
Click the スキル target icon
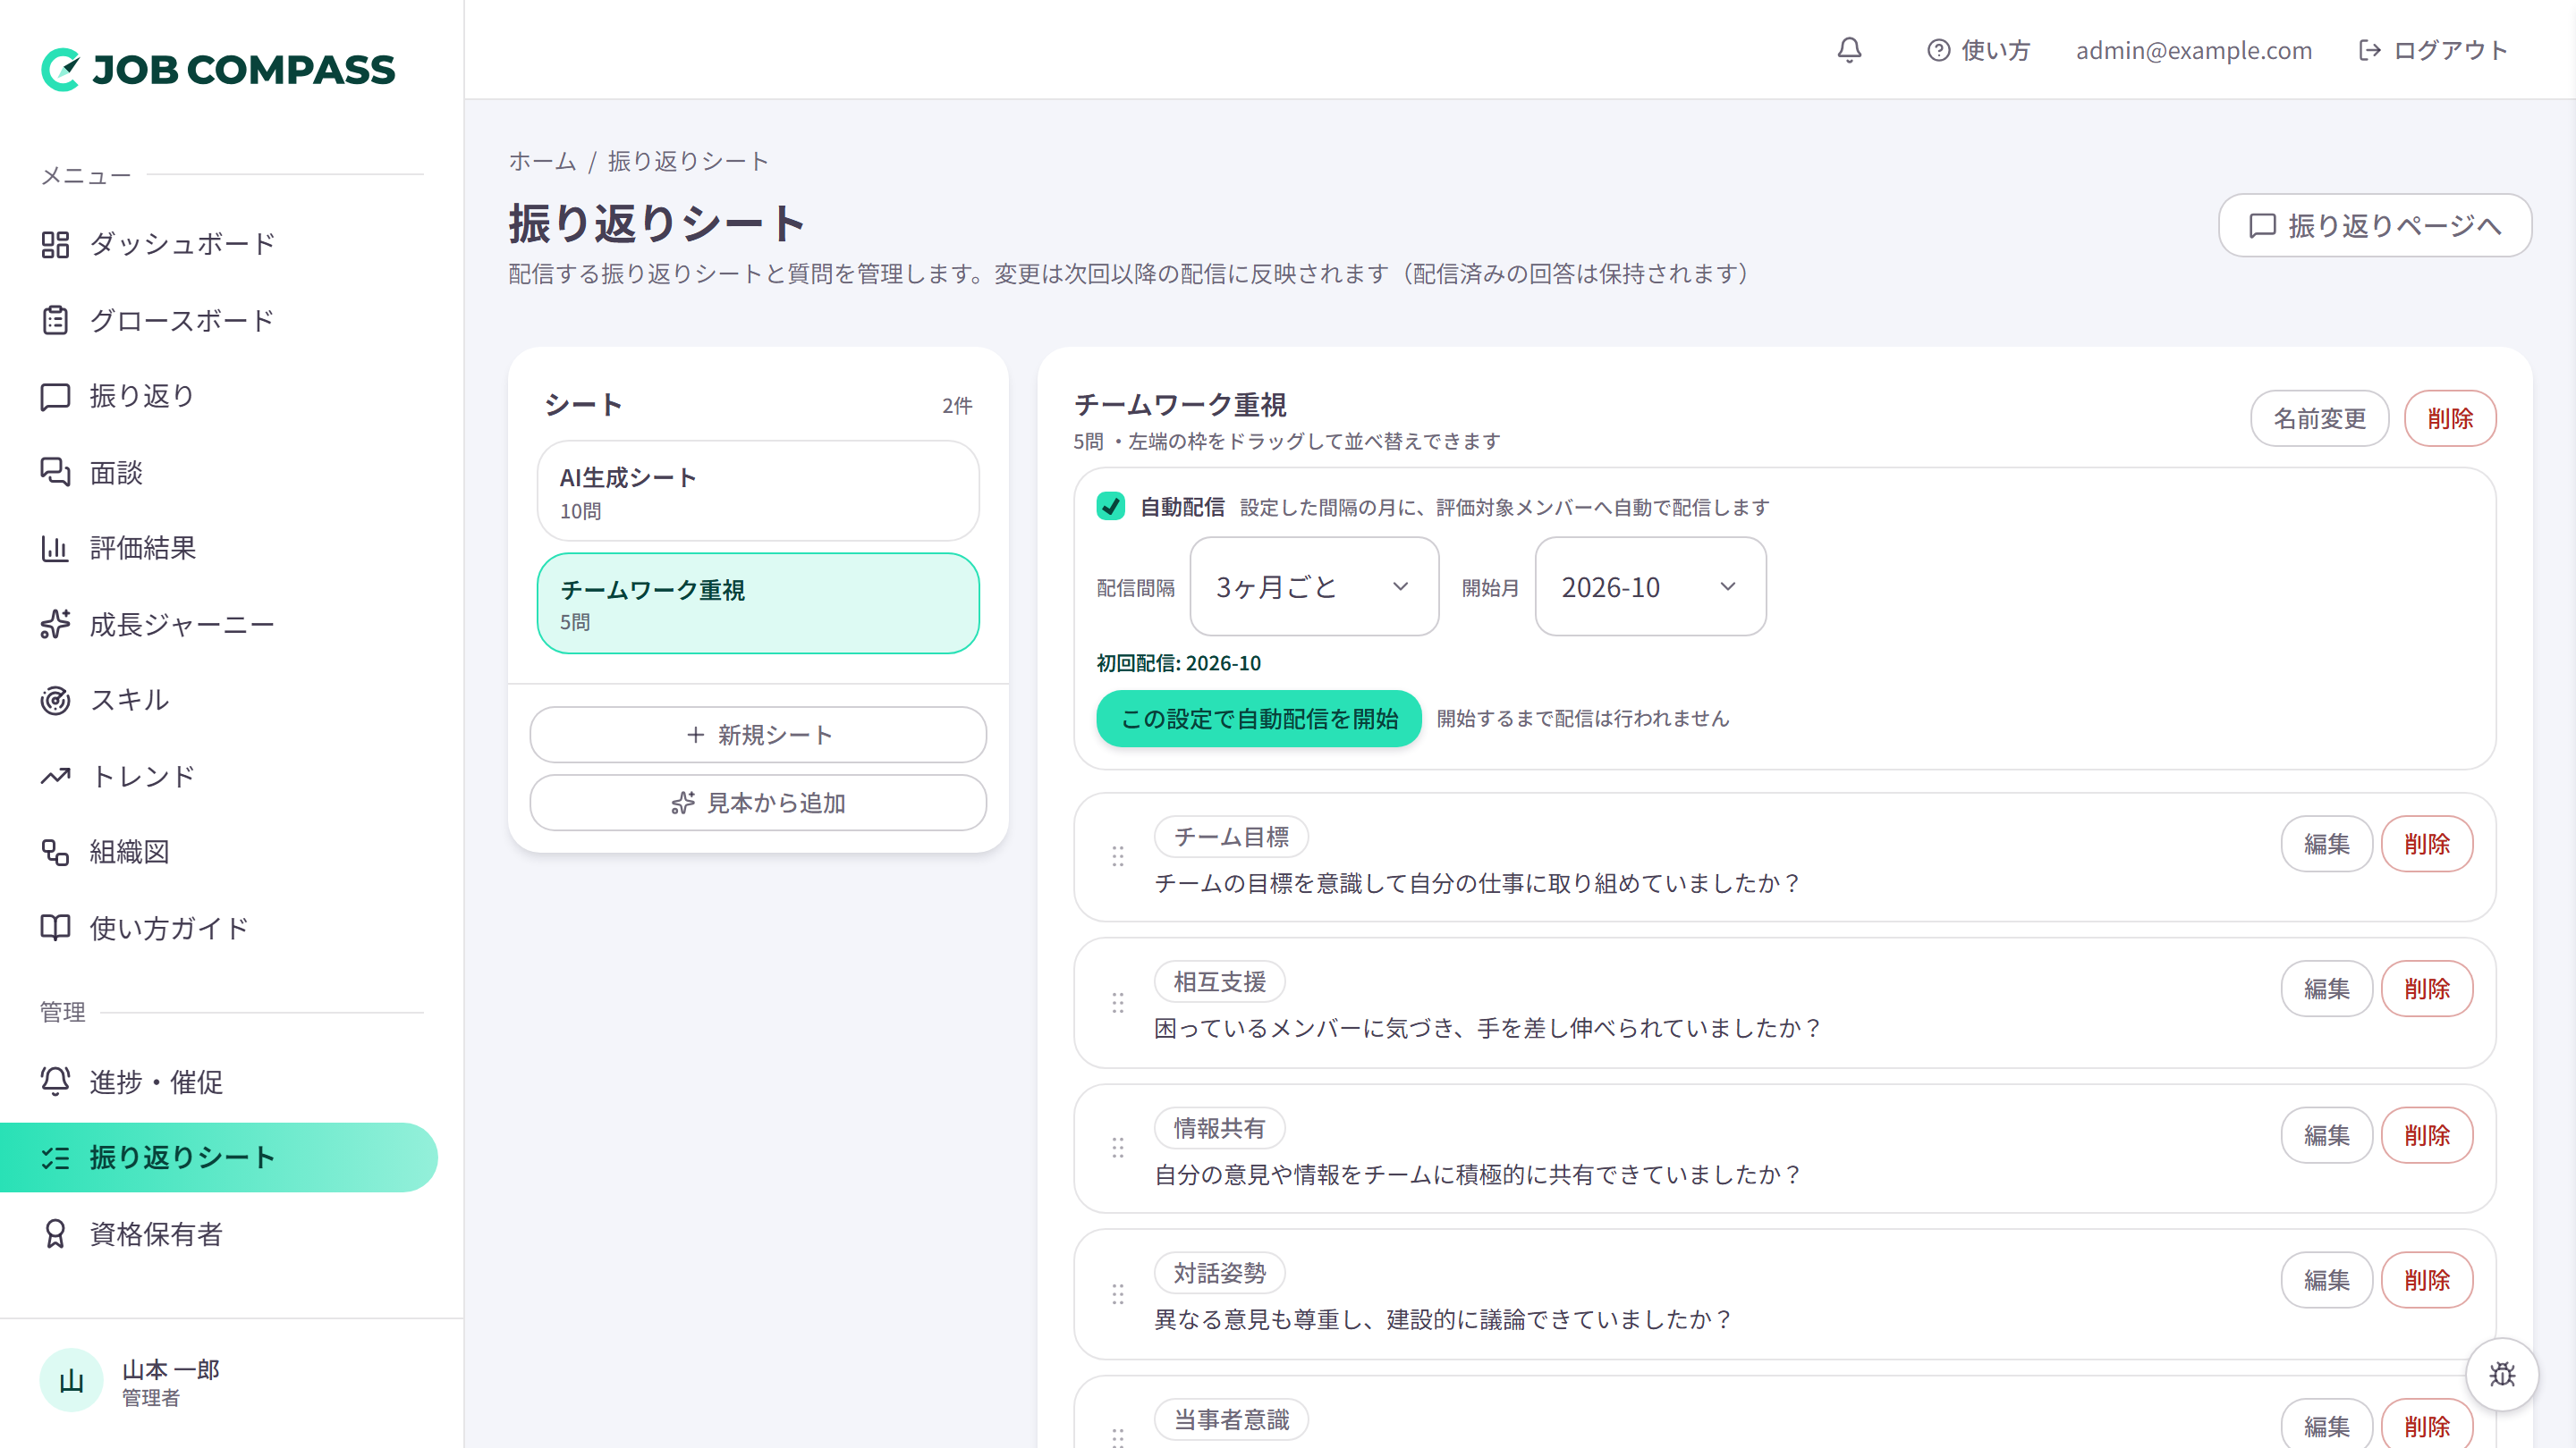(x=55, y=700)
